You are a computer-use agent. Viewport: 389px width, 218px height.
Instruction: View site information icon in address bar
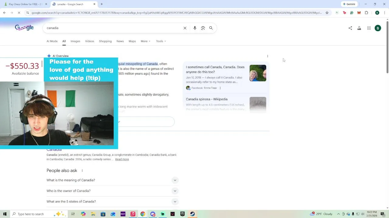[28, 13]
